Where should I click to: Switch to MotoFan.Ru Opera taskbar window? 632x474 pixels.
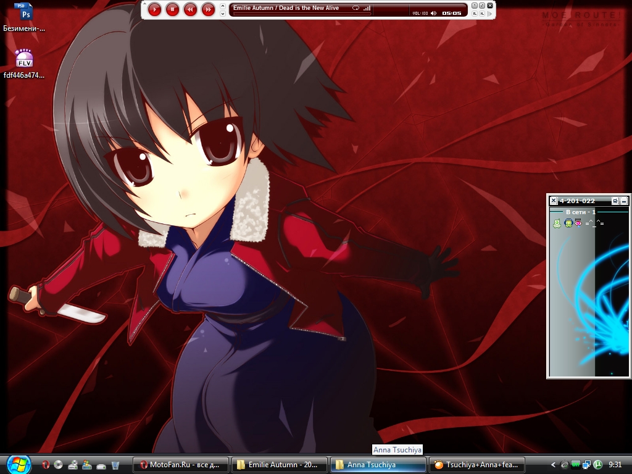click(181, 465)
